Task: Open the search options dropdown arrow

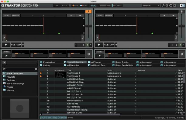Action: click(6, 69)
